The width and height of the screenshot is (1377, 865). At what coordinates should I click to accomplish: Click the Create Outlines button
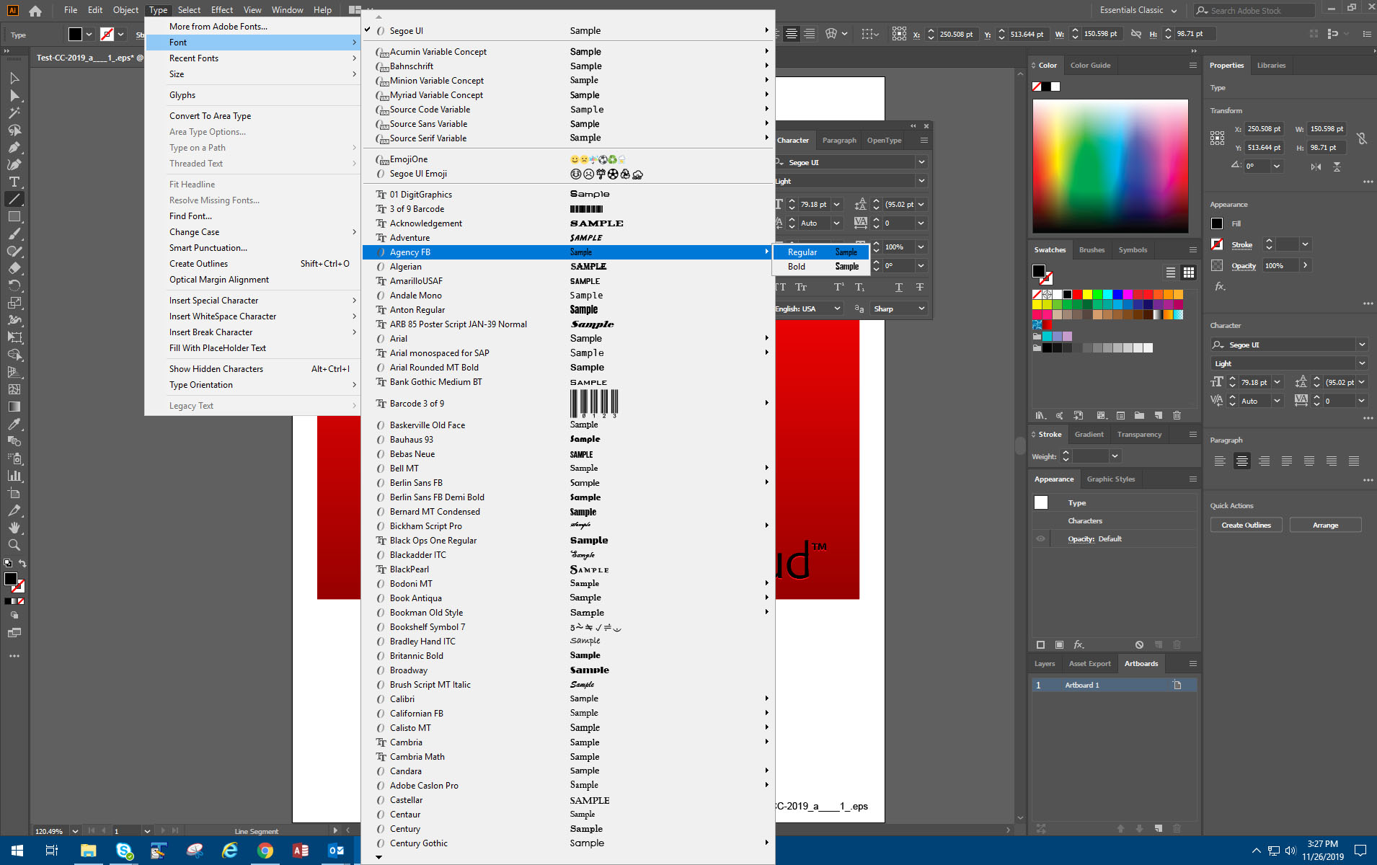(1246, 525)
